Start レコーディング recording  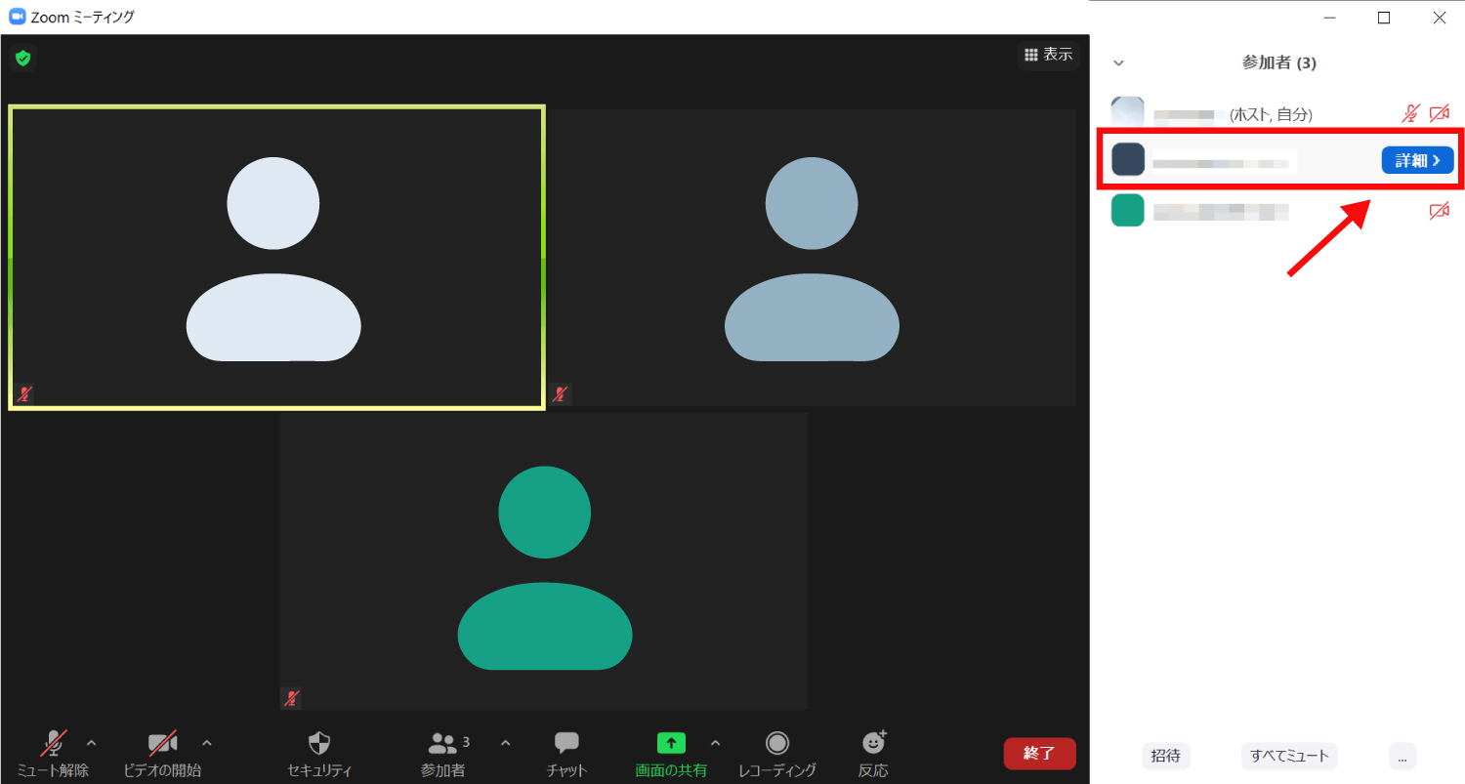click(x=777, y=754)
